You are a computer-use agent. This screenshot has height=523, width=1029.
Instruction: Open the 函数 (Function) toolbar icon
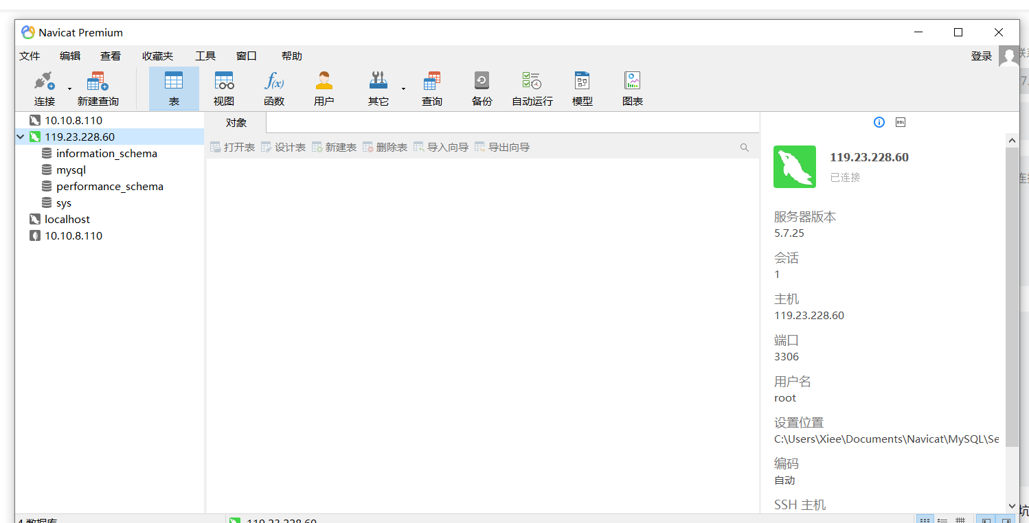(x=274, y=89)
